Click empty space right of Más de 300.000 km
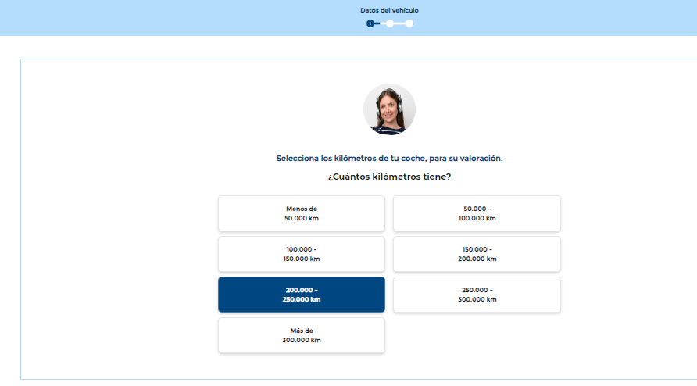697x386 pixels. 477,335
